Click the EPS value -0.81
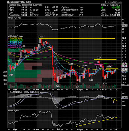This screenshot has height=131, width=129. (56, 10)
